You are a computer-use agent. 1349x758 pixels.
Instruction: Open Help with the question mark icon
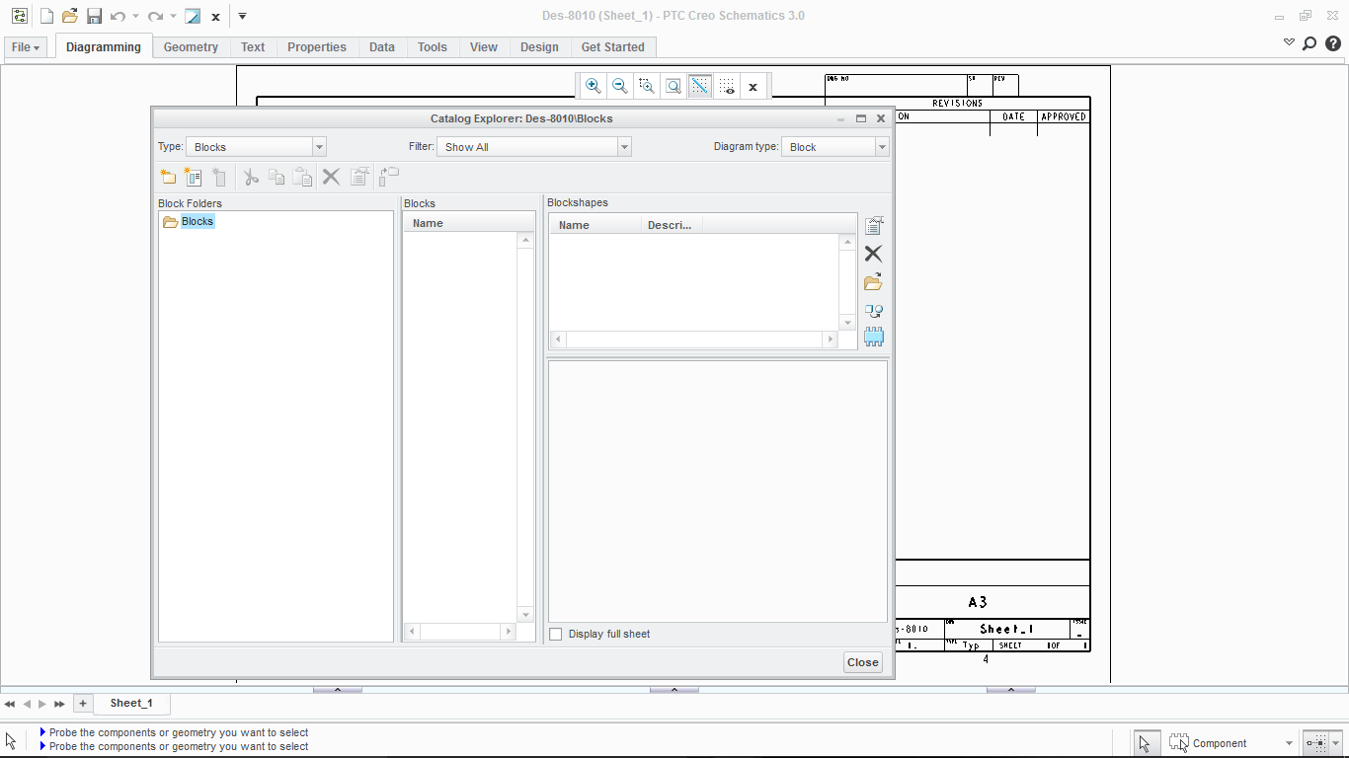tap(1332, 43)
